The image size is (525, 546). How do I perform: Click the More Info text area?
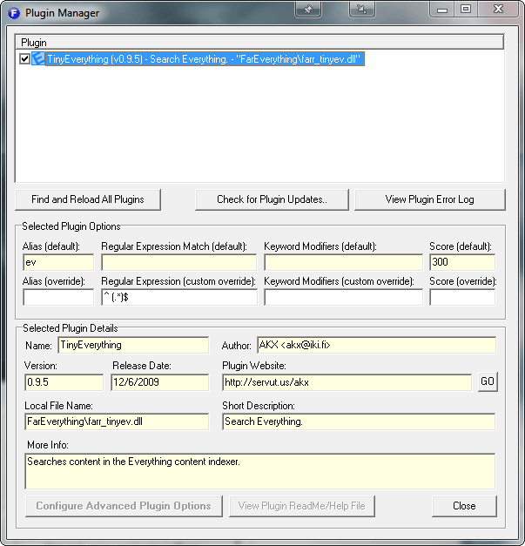tap(260, 471)
